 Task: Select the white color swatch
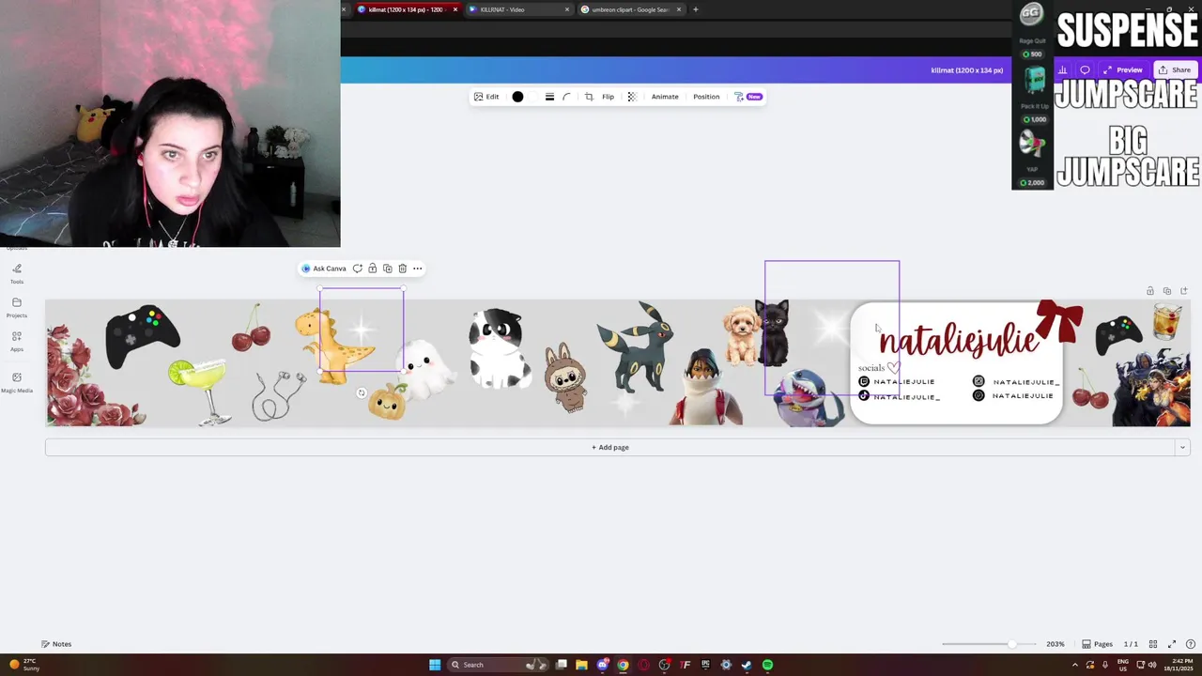click(x=532, y=97)
